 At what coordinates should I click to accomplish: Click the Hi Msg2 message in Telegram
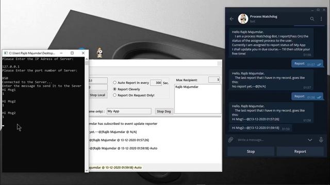click(260, 128)
